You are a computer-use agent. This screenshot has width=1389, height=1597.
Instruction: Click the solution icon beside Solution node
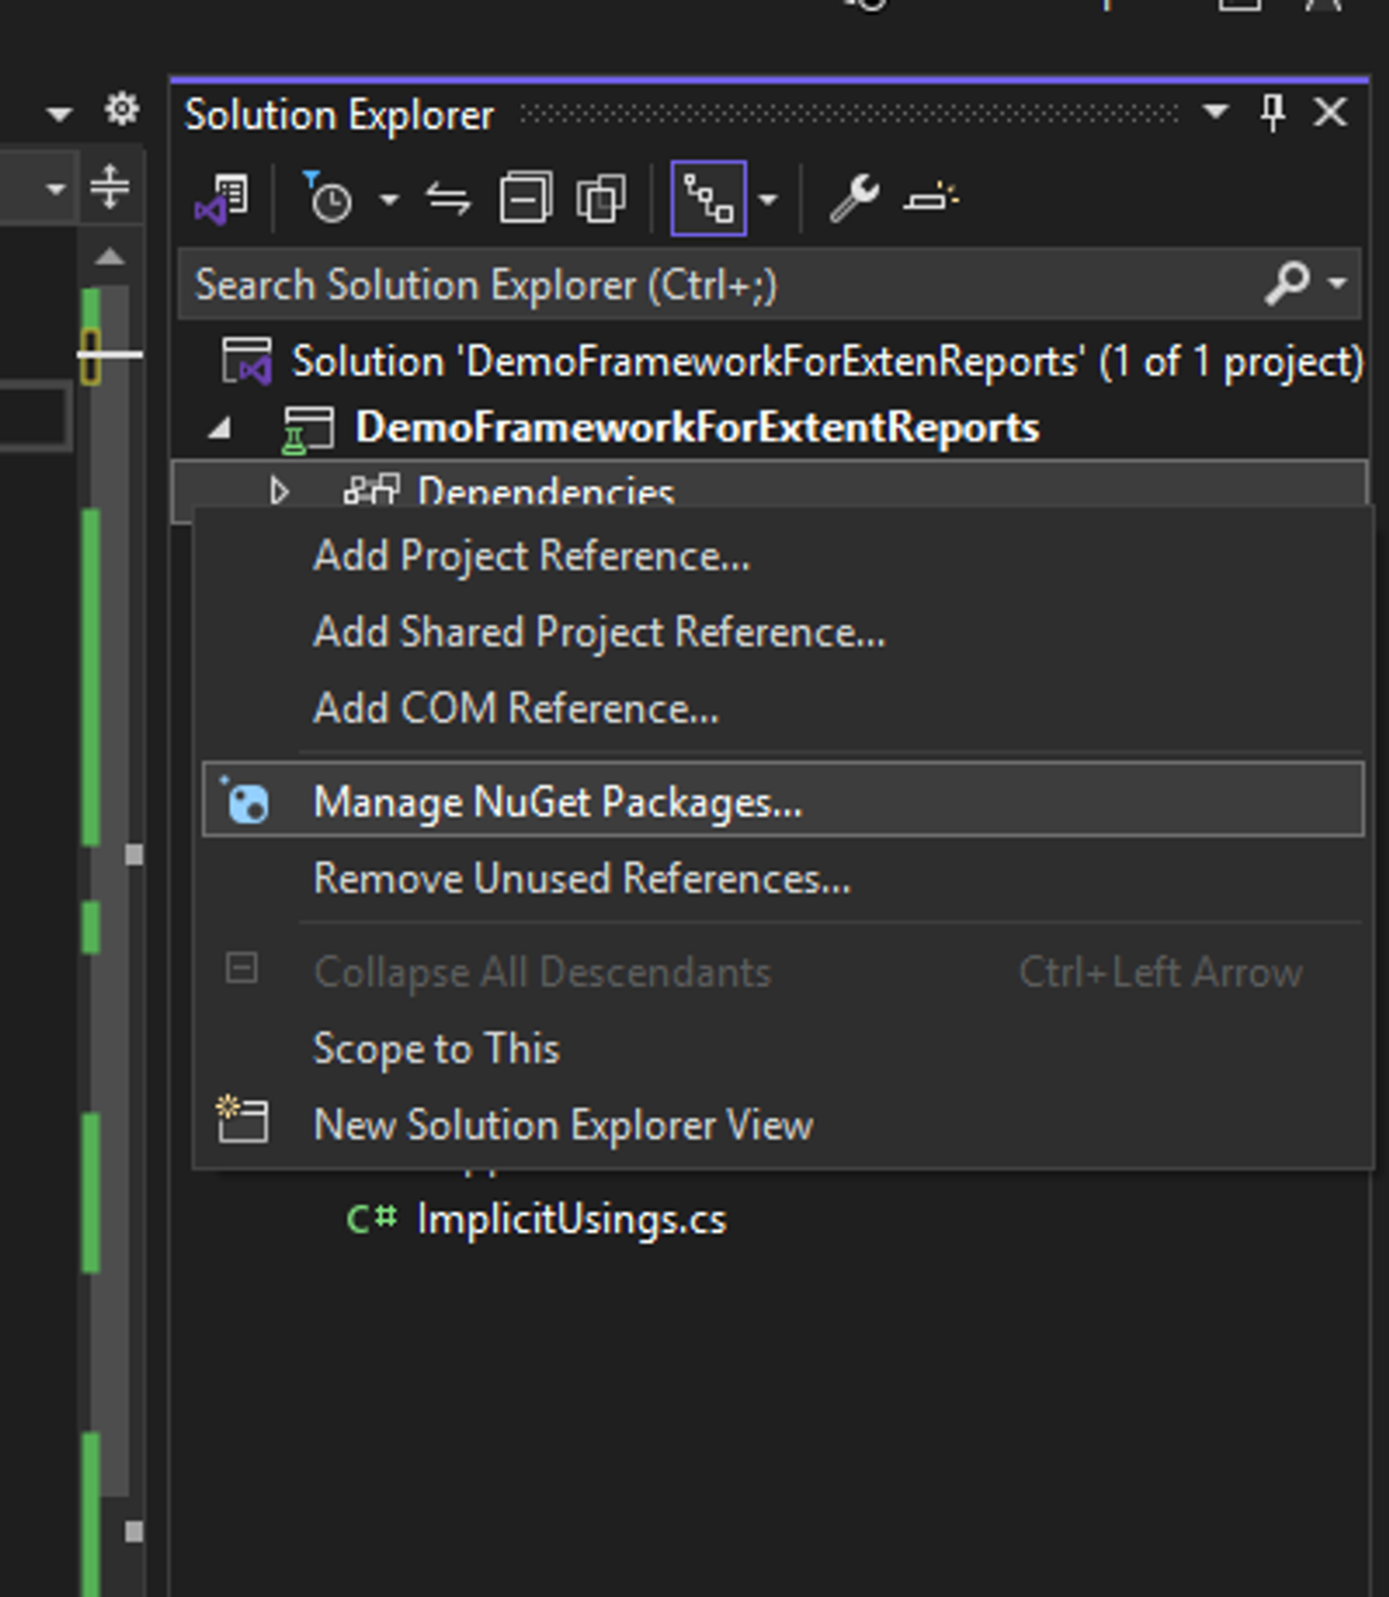[246, 361]
